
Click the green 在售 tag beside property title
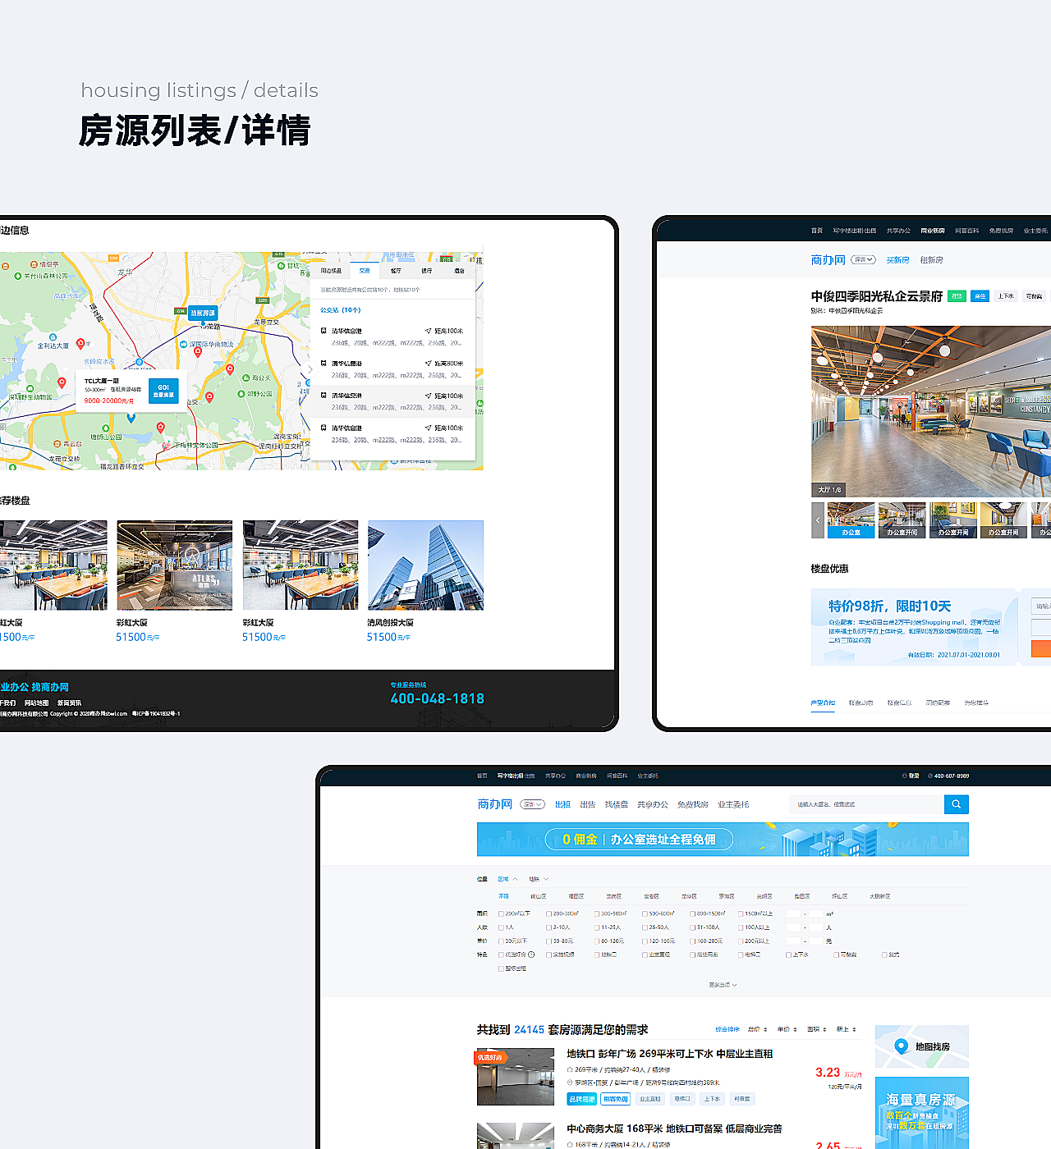(957, 296)
